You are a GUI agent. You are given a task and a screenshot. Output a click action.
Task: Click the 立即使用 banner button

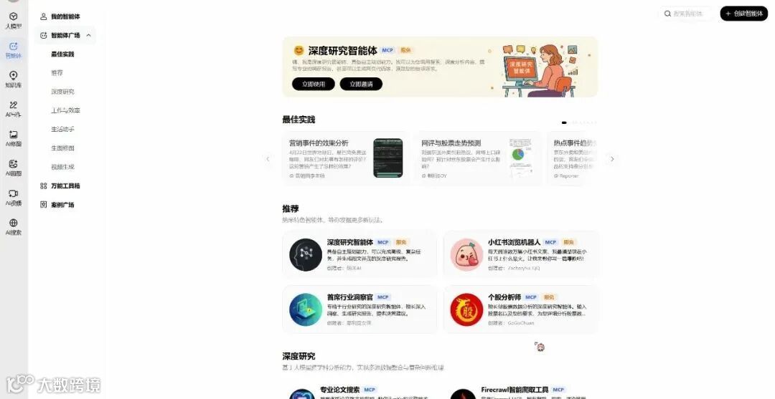coord(314,84)
